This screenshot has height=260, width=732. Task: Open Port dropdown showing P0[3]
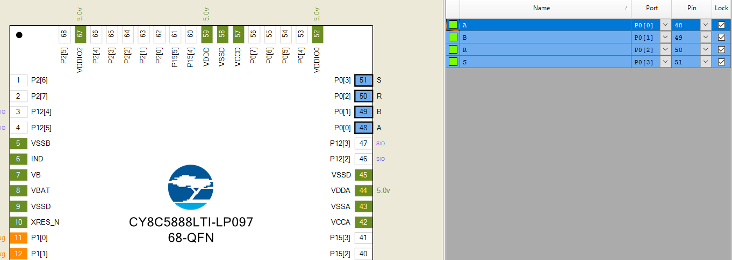[665, 62]
